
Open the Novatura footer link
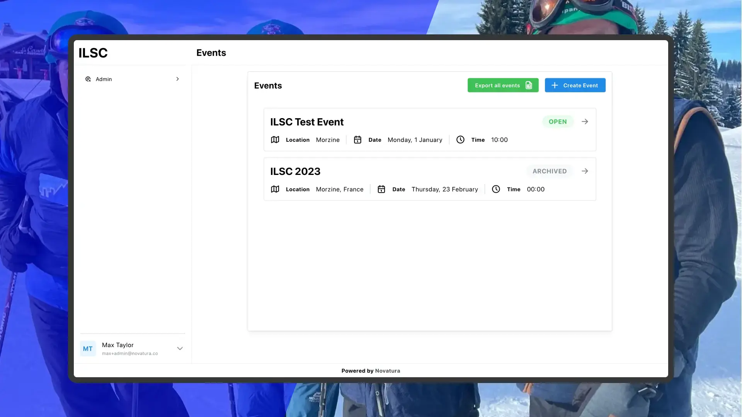pyautogui.click(x=388, y=371)
